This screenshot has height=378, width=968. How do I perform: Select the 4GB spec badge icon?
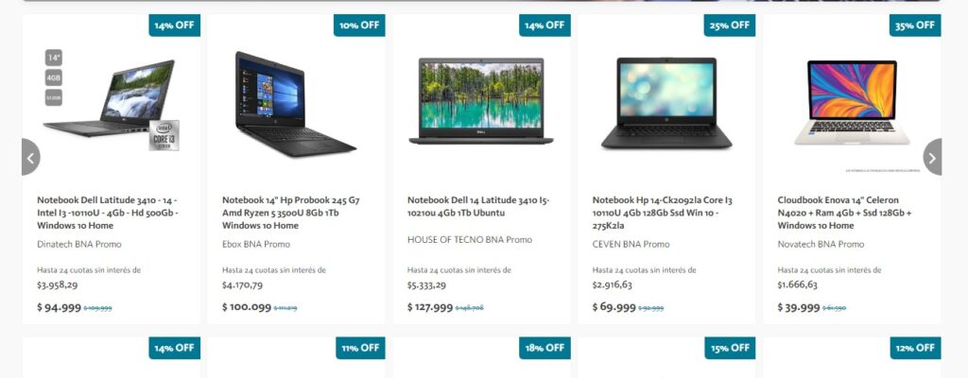tap(54, 77)
